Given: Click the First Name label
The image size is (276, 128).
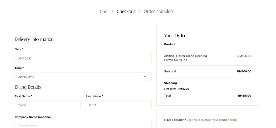Looking at the screenshot, I should (x=23, y=96).
